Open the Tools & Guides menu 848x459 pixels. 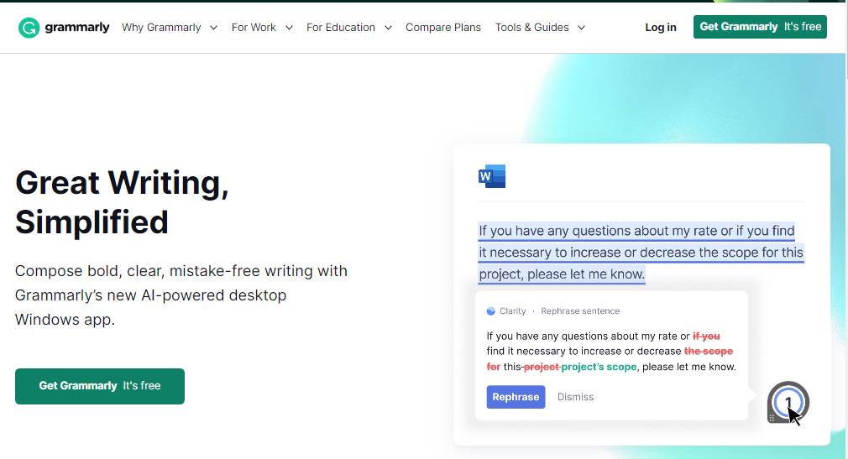(x=531, y=28)
